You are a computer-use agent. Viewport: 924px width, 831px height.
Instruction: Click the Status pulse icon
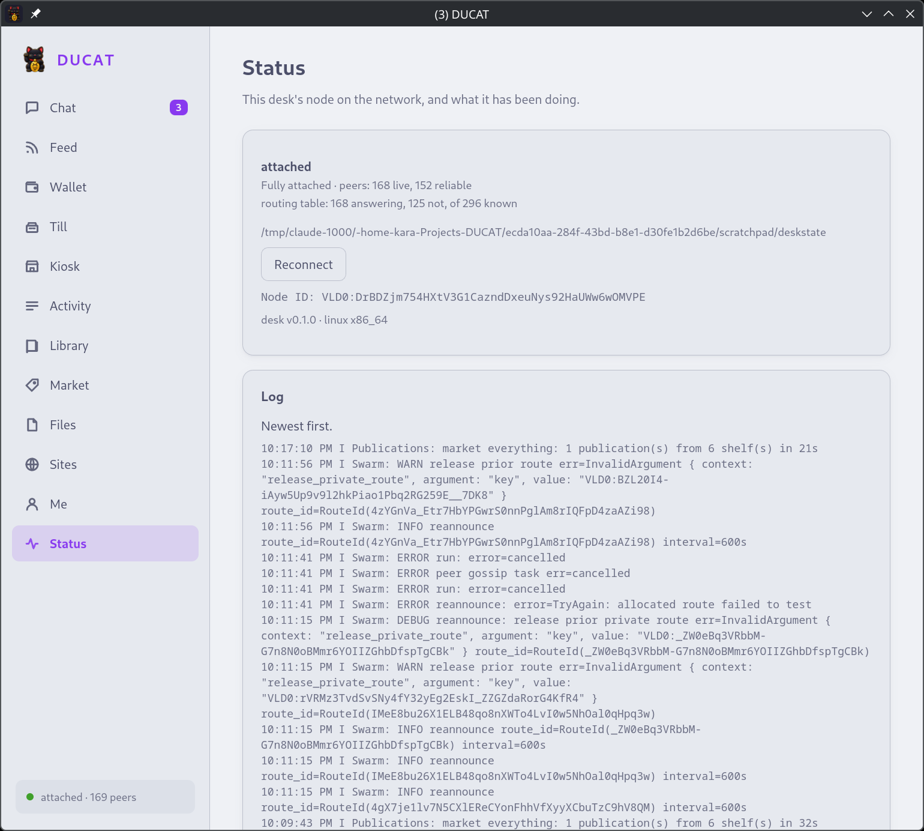coord(32,544)
